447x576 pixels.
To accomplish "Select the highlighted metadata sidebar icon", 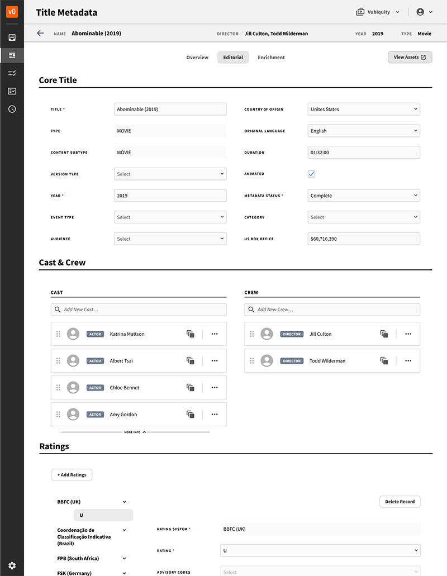I will [12, 55].
